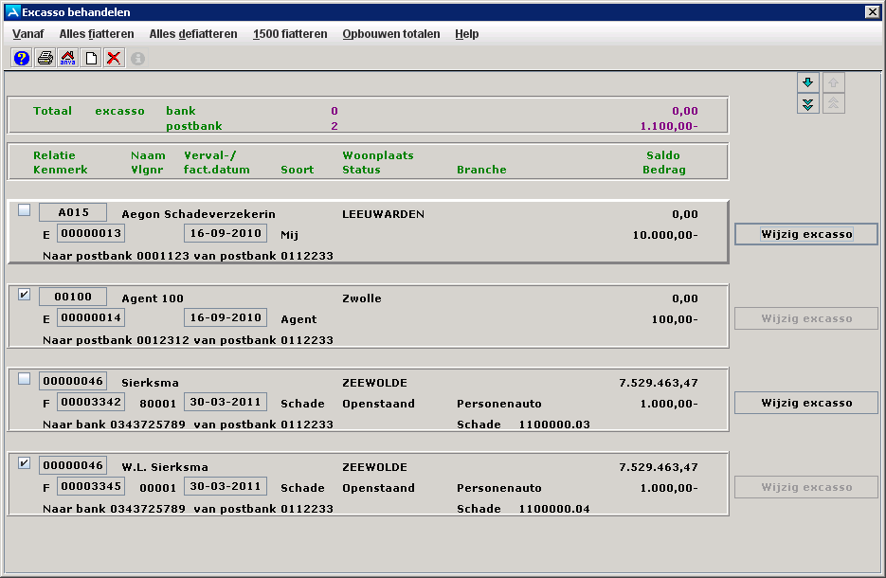This screenshot has width=886, height=578.
Task: Tick the checkbox for Aegon Schadeverzekerin row
Action: pos(25,210)
